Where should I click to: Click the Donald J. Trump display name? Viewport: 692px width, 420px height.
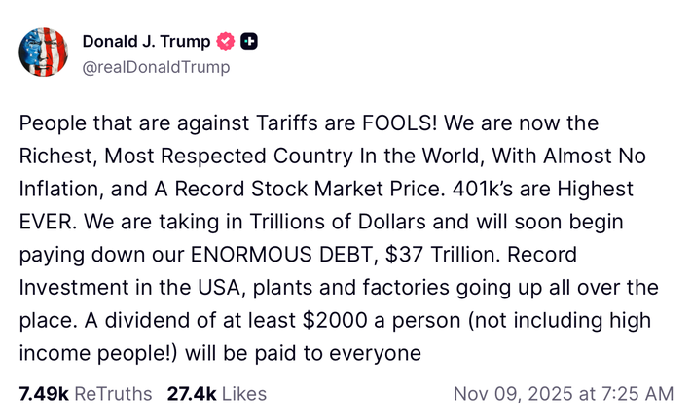point(146,41)
